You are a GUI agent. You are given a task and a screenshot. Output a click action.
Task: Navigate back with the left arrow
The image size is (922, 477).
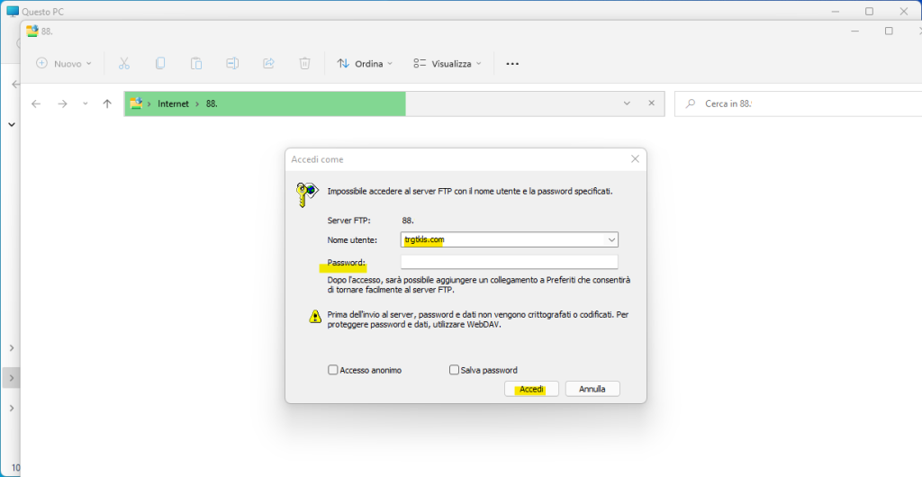[36, 103]
